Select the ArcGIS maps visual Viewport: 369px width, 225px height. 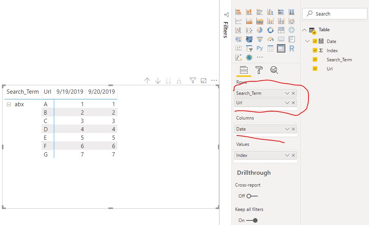(249, 57)
